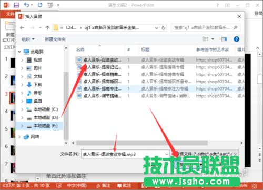Click the start slideshow icon in quick access toolbar
Viewport: 263px width, 190px height.
(x=50, y=5)
